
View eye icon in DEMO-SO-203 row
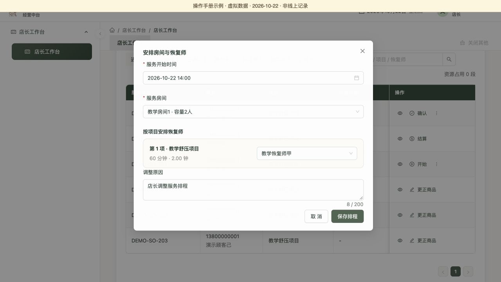coord(400,240)
